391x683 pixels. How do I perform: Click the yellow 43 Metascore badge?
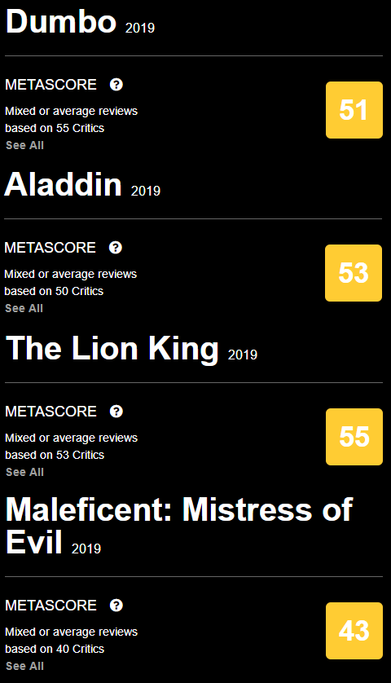coord(354,630)
